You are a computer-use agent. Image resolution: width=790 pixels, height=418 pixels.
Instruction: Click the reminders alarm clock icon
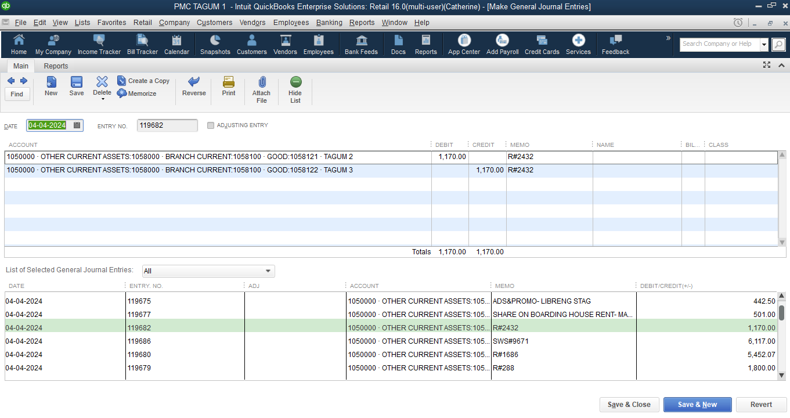pyautogui.click(x=738, y=23)
